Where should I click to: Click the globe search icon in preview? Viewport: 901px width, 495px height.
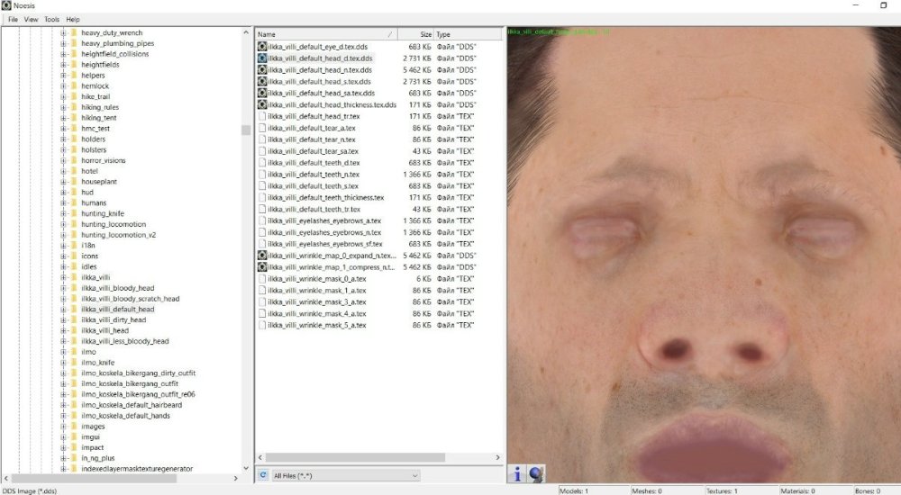tap(536, 474)
